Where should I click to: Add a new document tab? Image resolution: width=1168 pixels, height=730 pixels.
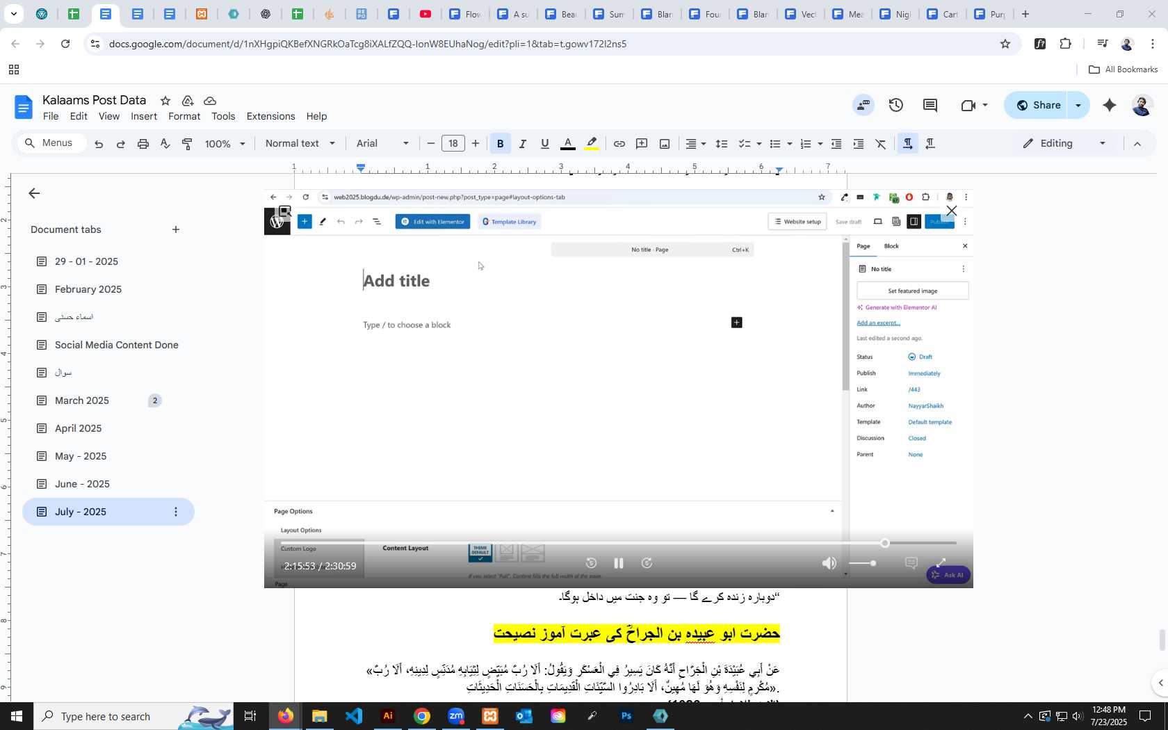click(176, 229)
